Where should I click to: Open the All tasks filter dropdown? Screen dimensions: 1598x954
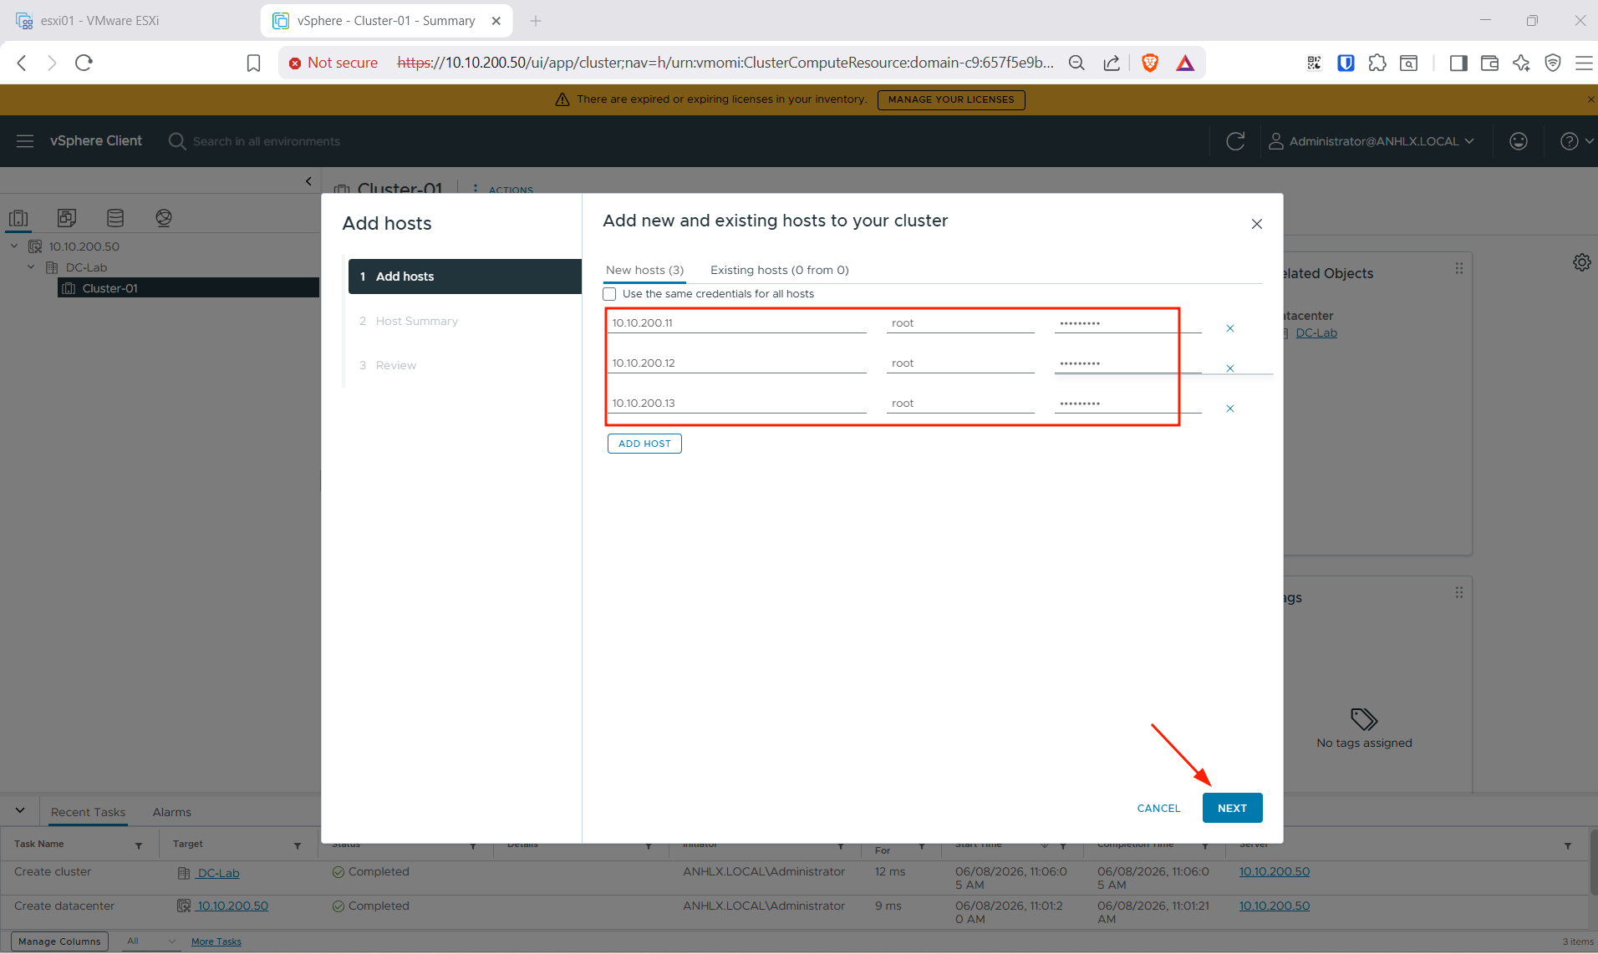tap(151, 941)
